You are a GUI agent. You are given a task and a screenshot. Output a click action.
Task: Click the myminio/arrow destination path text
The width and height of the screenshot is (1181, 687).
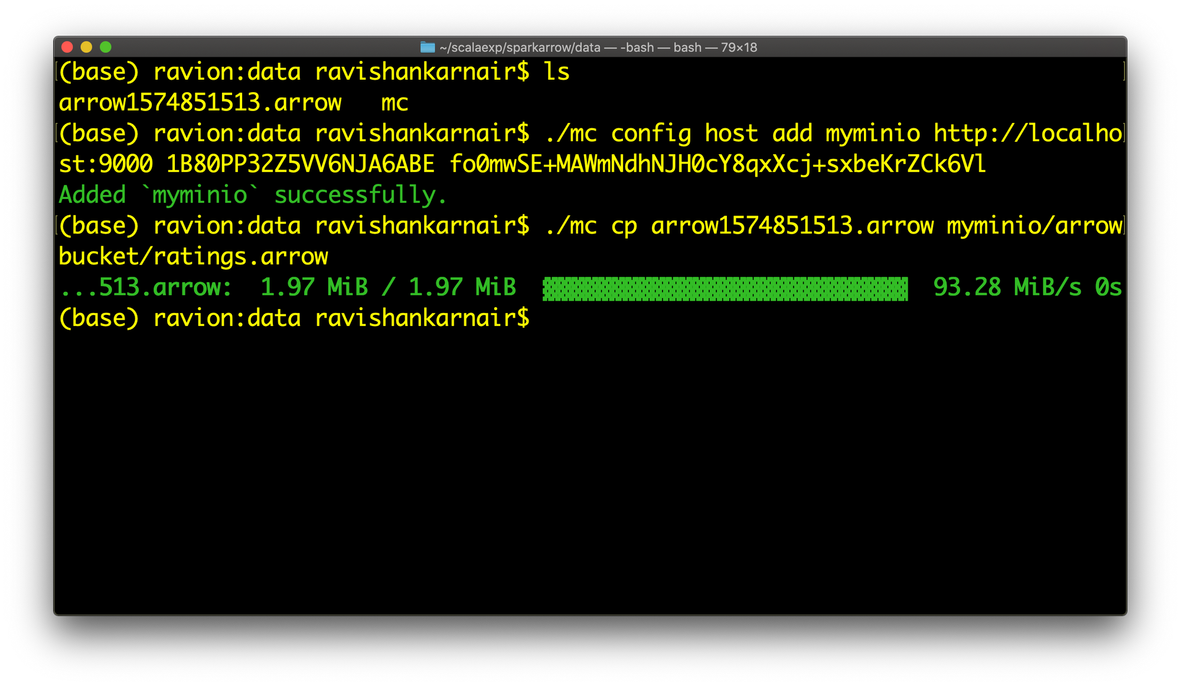[1035, 226]
